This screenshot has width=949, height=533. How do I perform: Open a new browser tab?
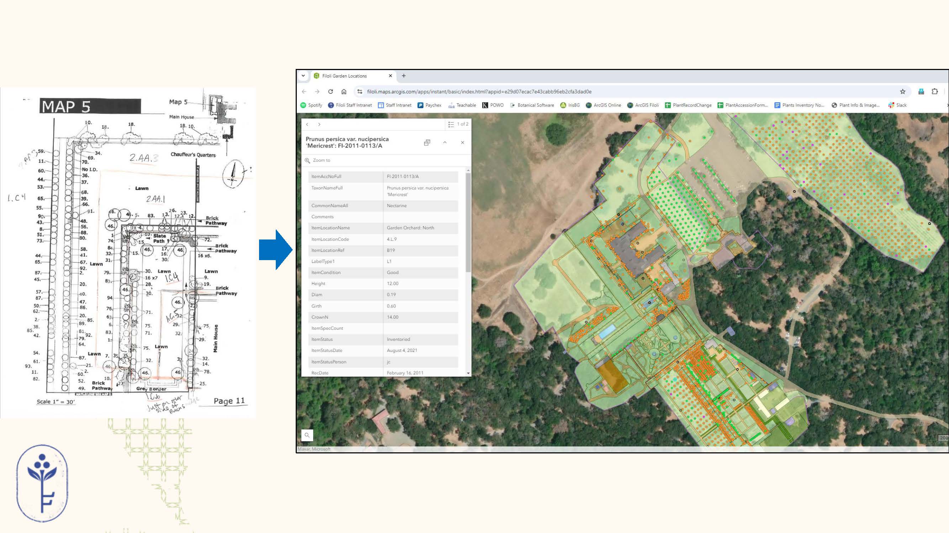tap(404, 76)
